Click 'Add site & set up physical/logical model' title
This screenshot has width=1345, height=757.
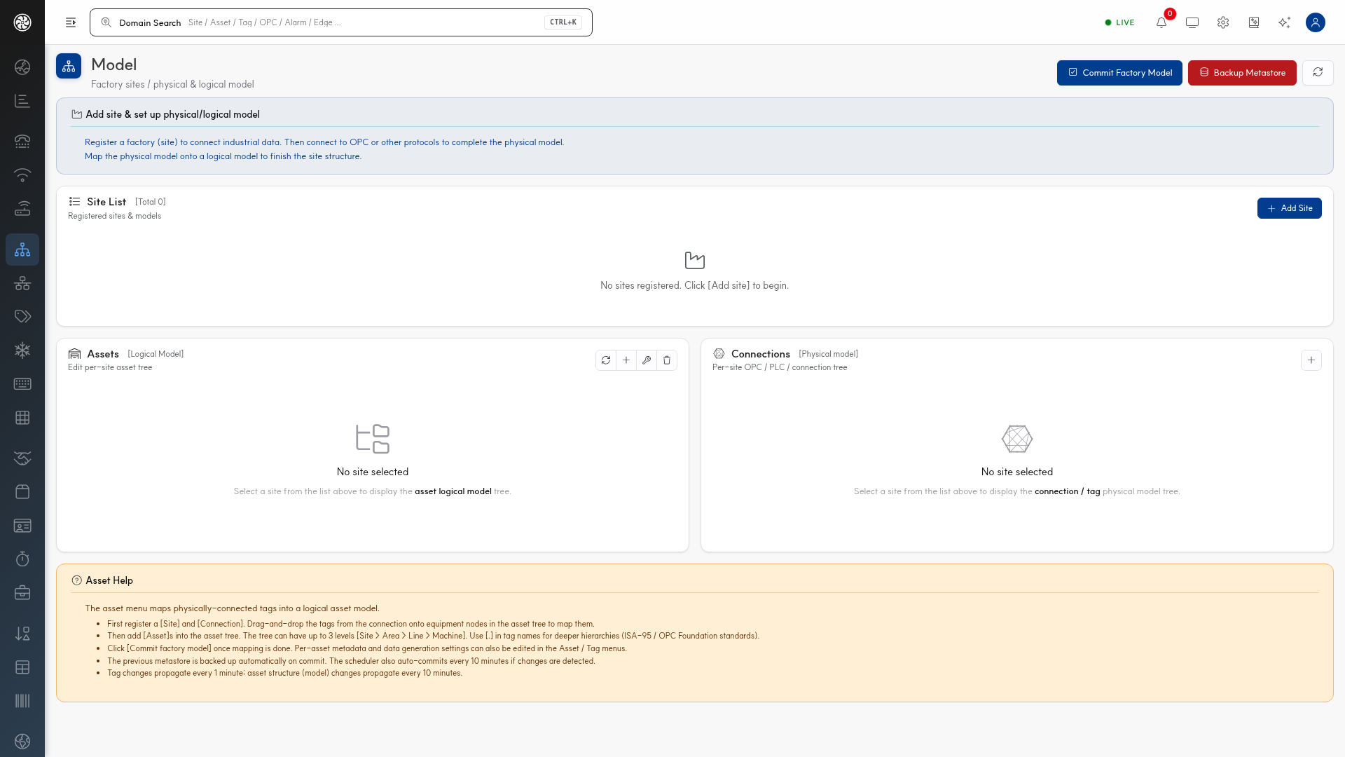[172, 114]
